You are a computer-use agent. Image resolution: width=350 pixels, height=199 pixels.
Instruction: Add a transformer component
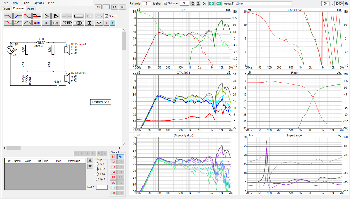pyautogui.click(x=78, y=23)
